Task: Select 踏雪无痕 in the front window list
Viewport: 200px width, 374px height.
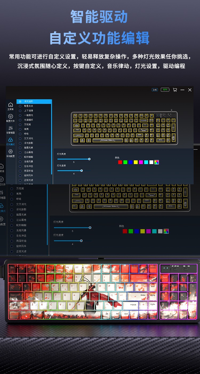Action: pyautogui.click(x=29, y=147)
